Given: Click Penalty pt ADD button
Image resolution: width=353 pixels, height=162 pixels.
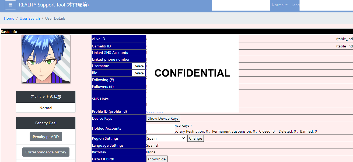Looking at the screenshot, I should click(x=46, y=137).
